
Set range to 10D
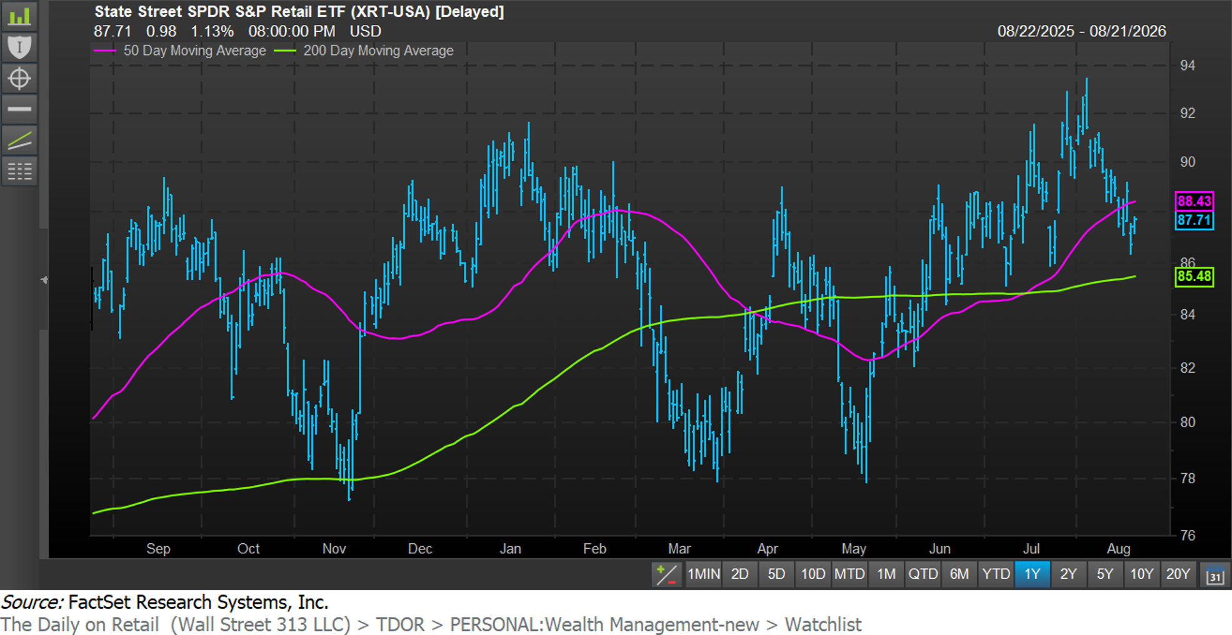pyautogui.click(x=813, y=574)
